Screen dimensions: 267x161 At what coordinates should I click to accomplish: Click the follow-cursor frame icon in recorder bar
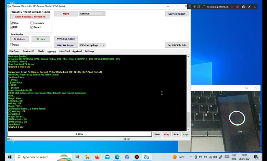point(204,7)
